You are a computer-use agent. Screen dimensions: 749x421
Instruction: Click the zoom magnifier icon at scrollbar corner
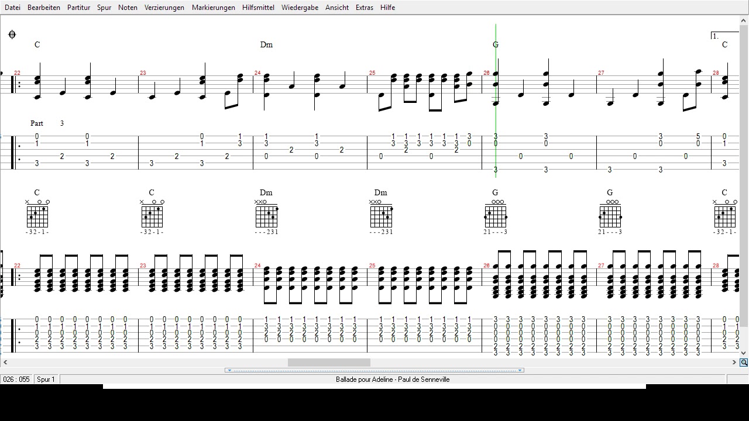coord(744,363)
